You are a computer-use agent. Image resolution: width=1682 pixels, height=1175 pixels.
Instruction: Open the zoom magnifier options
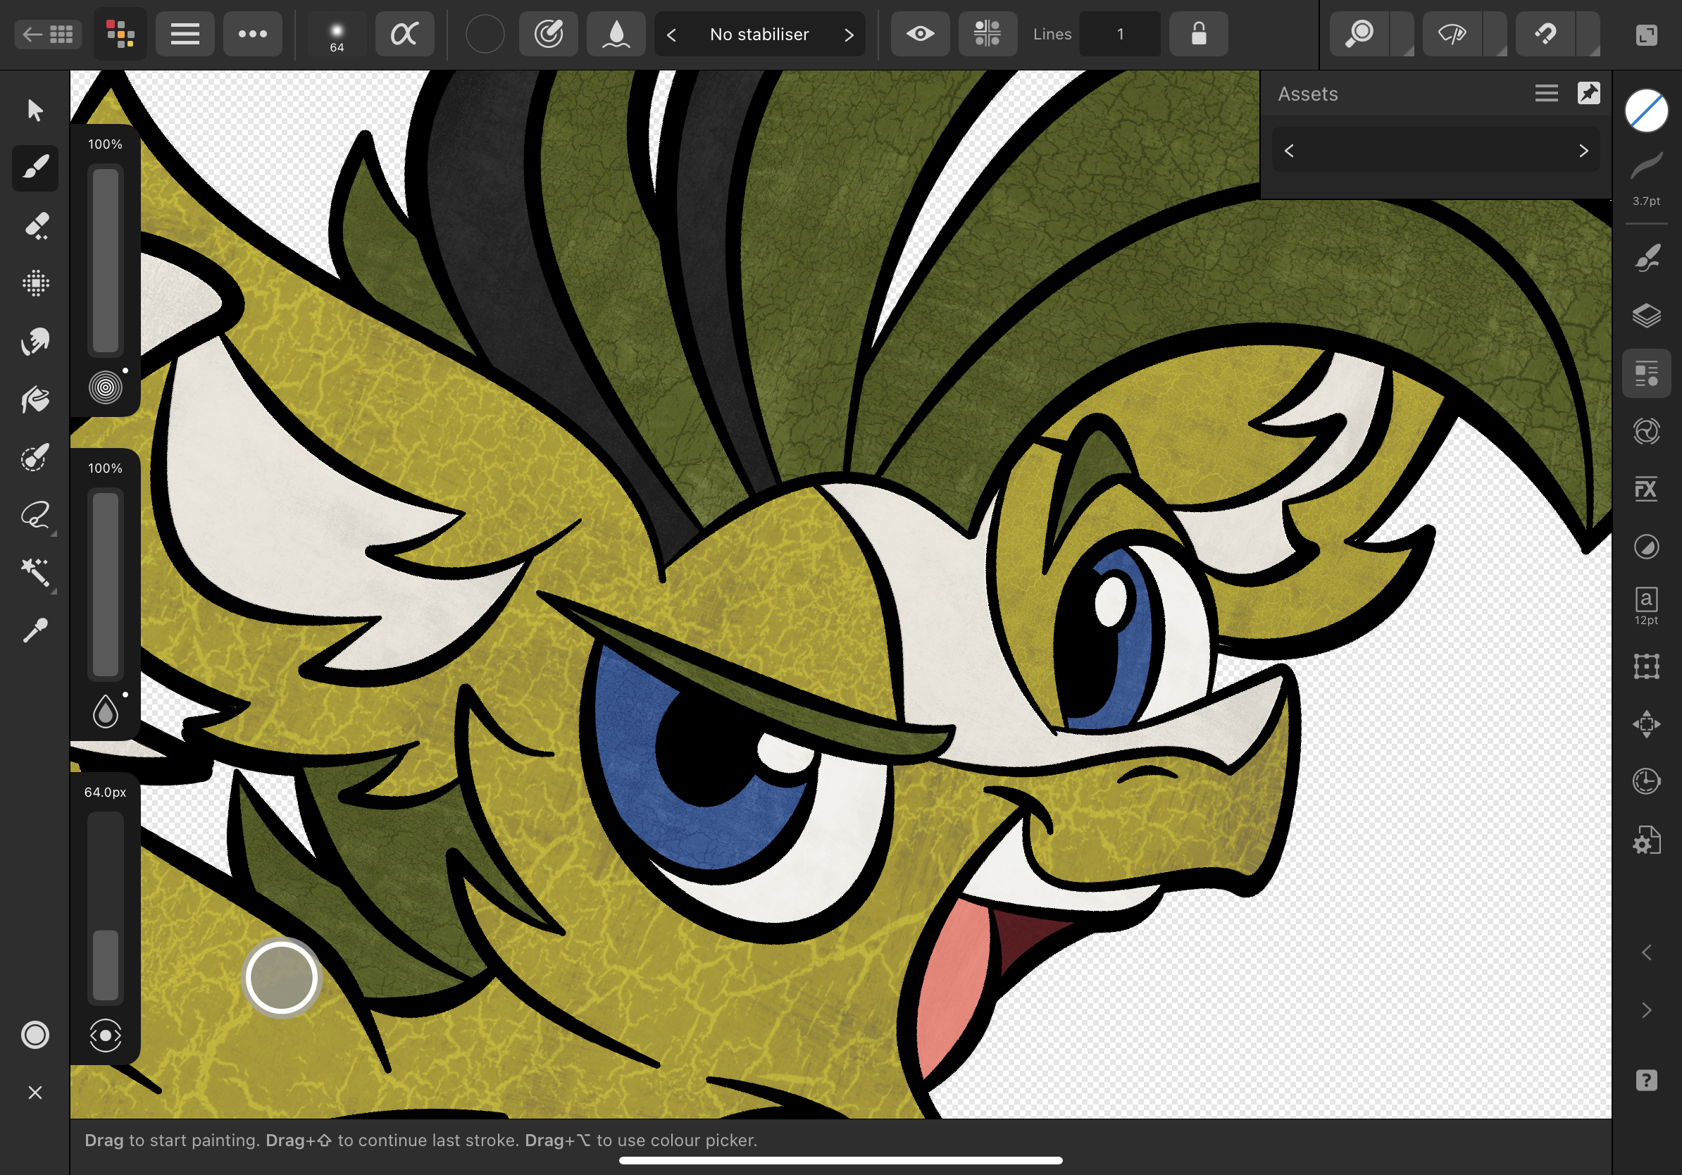(x=1361, y=34)
